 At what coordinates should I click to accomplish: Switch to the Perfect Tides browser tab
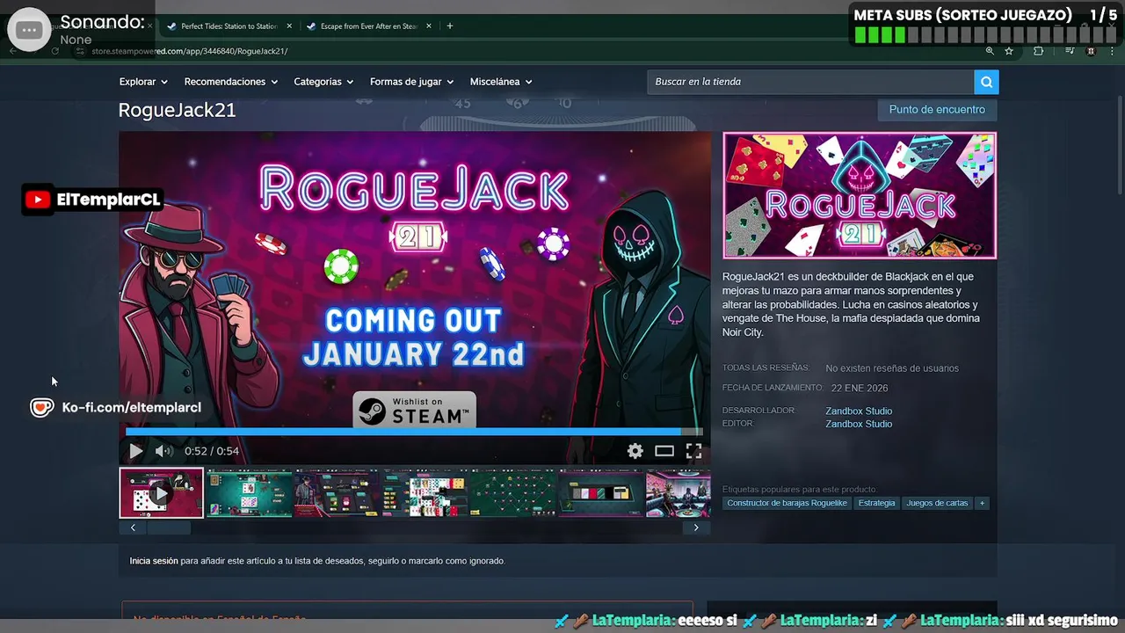tap(229, 26)
